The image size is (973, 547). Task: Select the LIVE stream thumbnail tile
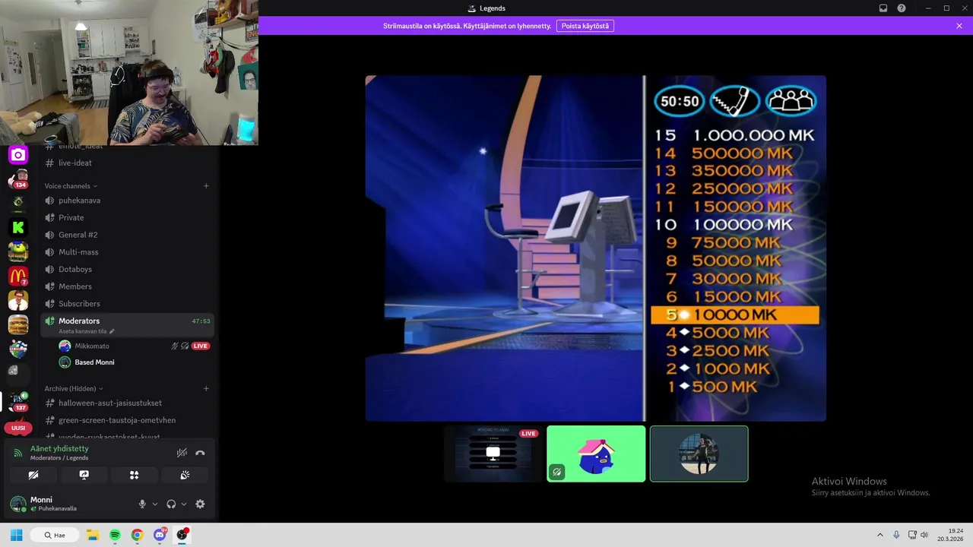493,454
